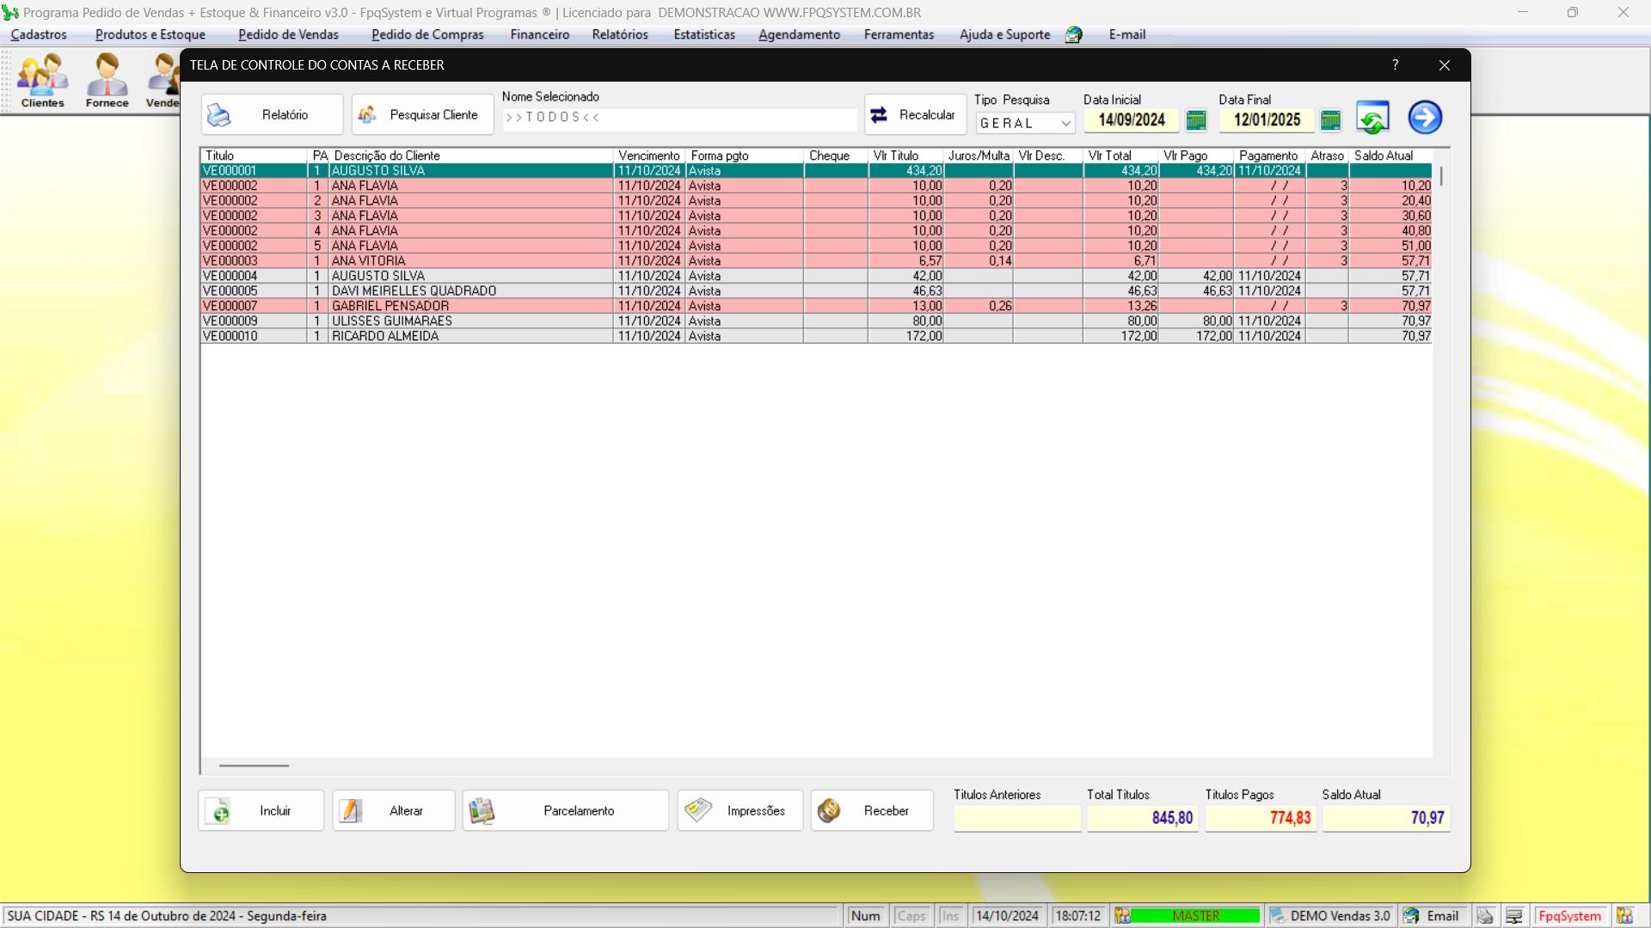
Task: Click the Nome Selecionado field
Action: pyautogui.click(x=679, y=118)
